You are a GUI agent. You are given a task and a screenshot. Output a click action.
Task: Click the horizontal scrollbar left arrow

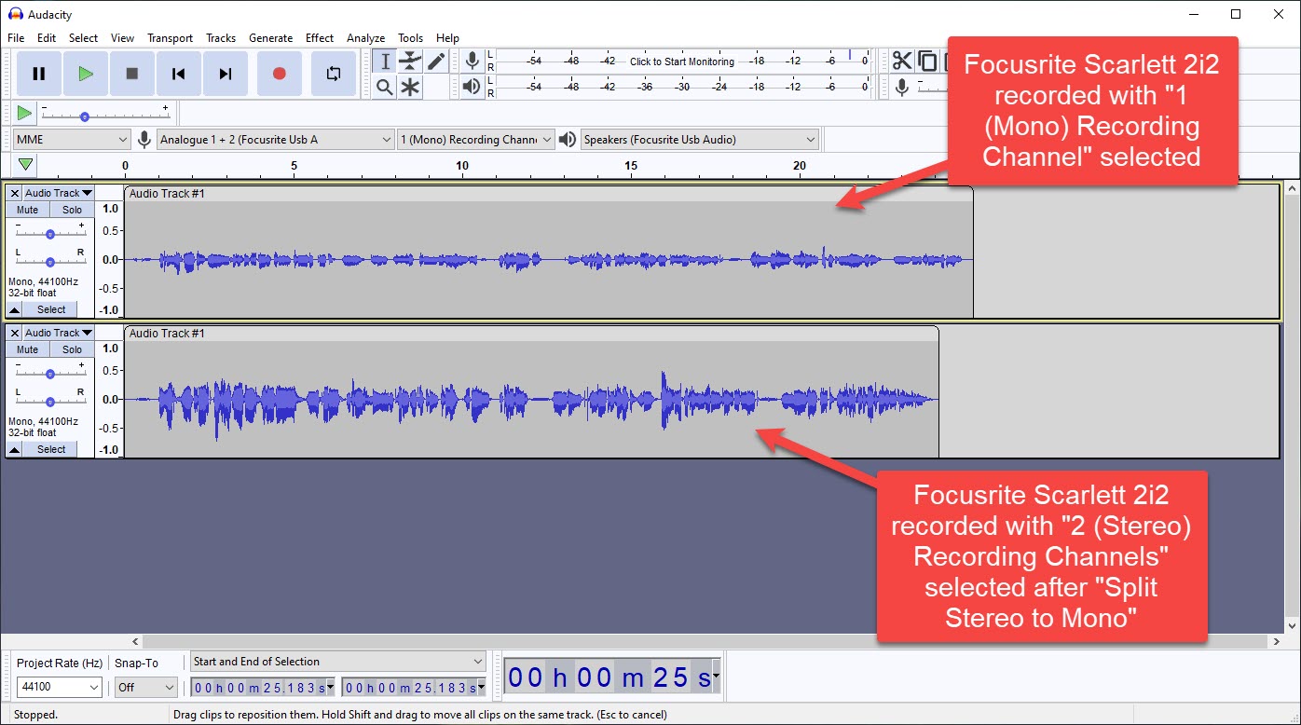click(x=136, y=642)
